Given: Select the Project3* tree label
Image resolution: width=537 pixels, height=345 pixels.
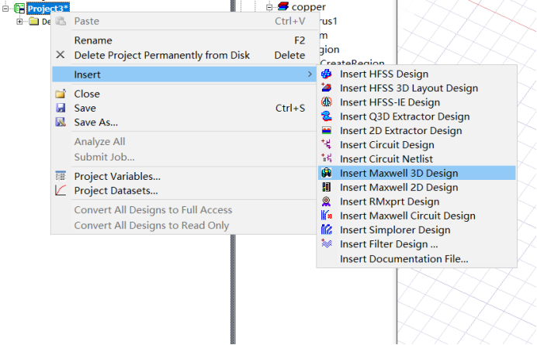Looking at the screenshot, I should (48, 9).
